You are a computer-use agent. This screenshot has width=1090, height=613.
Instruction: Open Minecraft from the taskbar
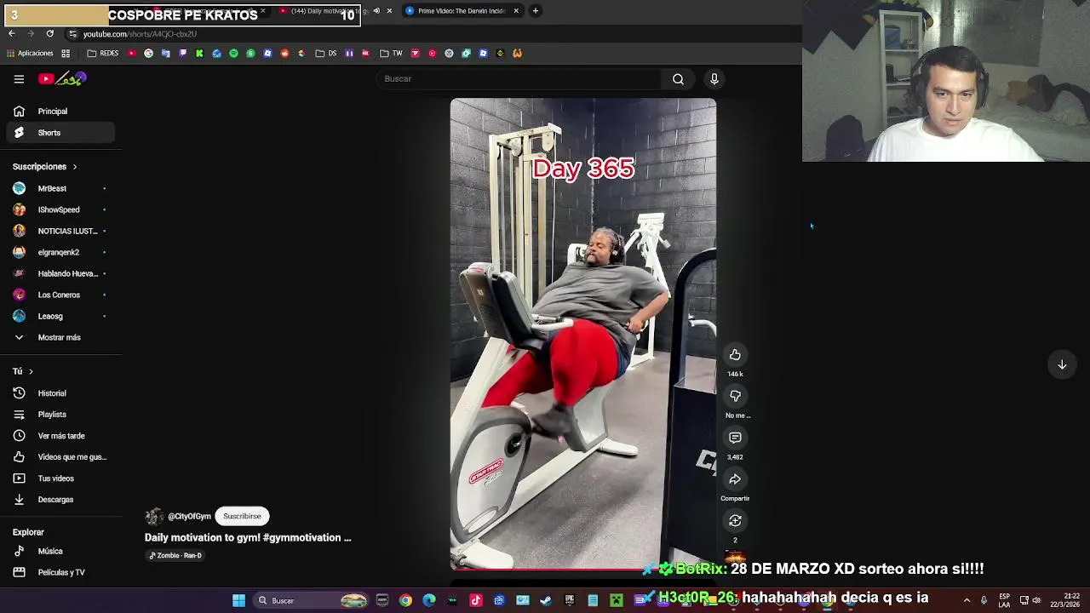click(617, 600)
